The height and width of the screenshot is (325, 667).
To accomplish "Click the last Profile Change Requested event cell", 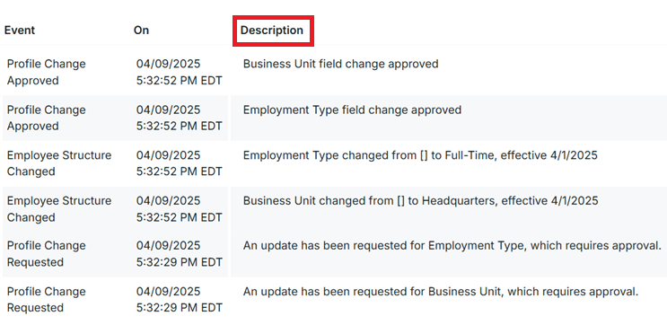I will tap(47, 300).
